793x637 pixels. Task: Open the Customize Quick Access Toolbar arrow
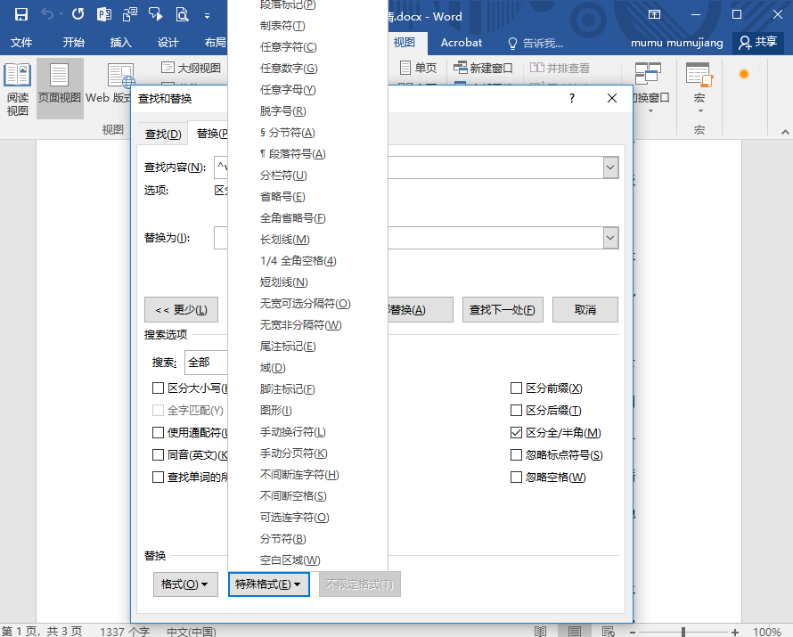207,16
